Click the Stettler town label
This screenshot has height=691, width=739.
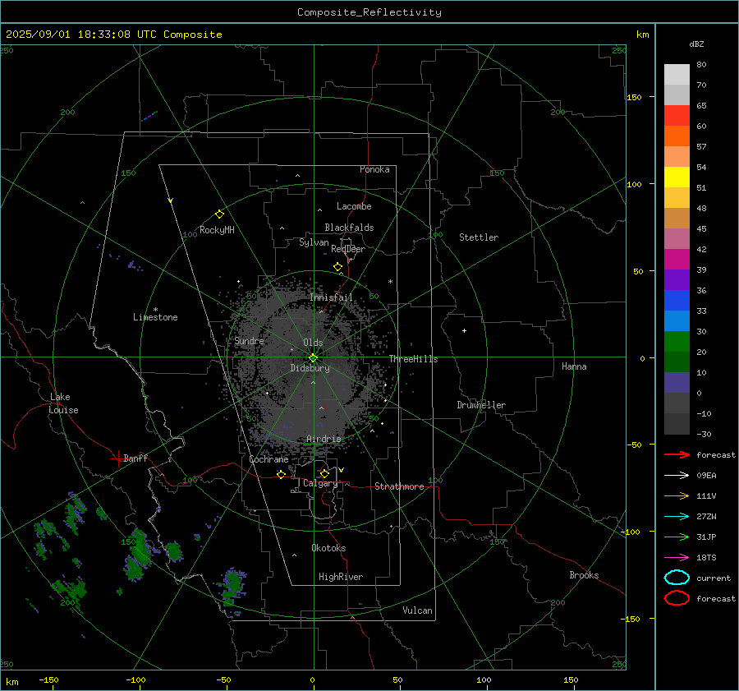[479, 237]
